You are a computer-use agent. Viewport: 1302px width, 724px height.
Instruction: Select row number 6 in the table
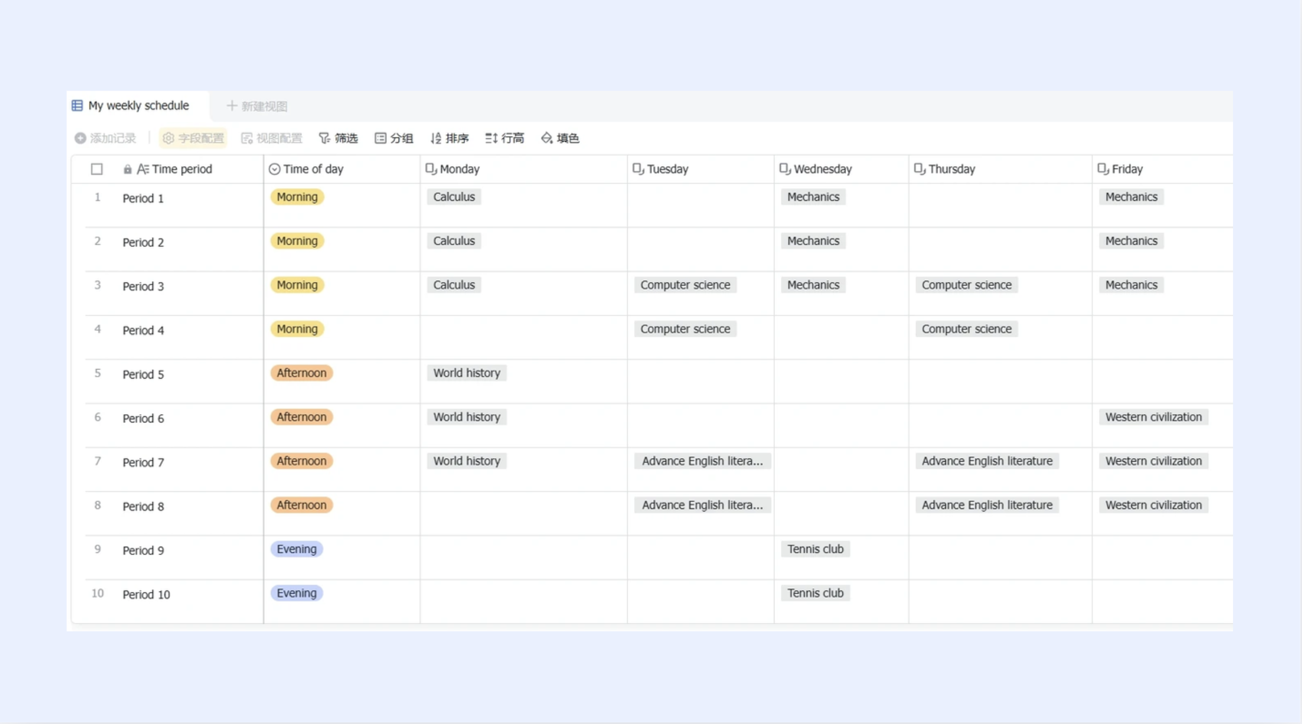pyautogui.click(x=98, y=417)
